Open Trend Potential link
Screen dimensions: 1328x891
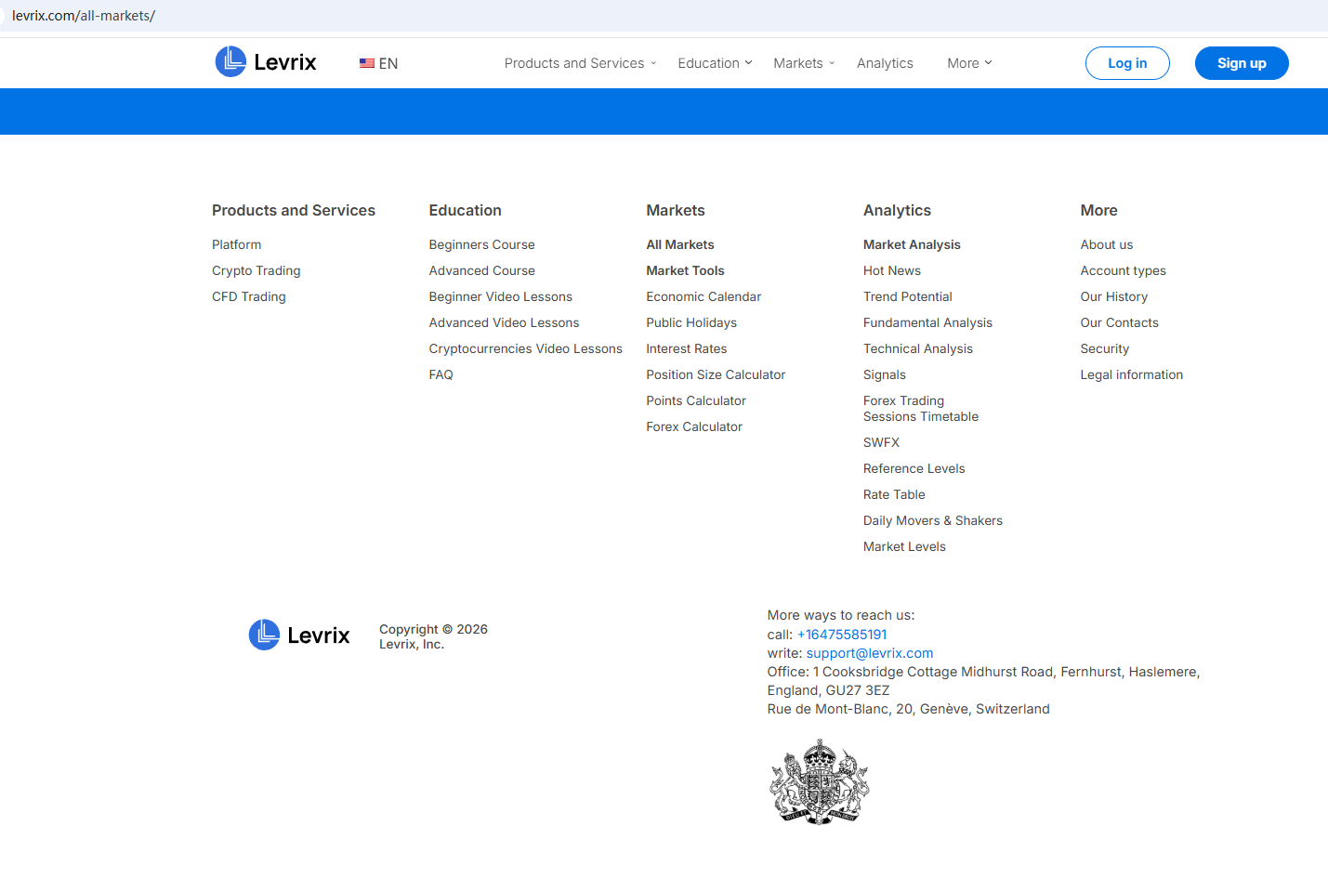(x=908, y=296)
